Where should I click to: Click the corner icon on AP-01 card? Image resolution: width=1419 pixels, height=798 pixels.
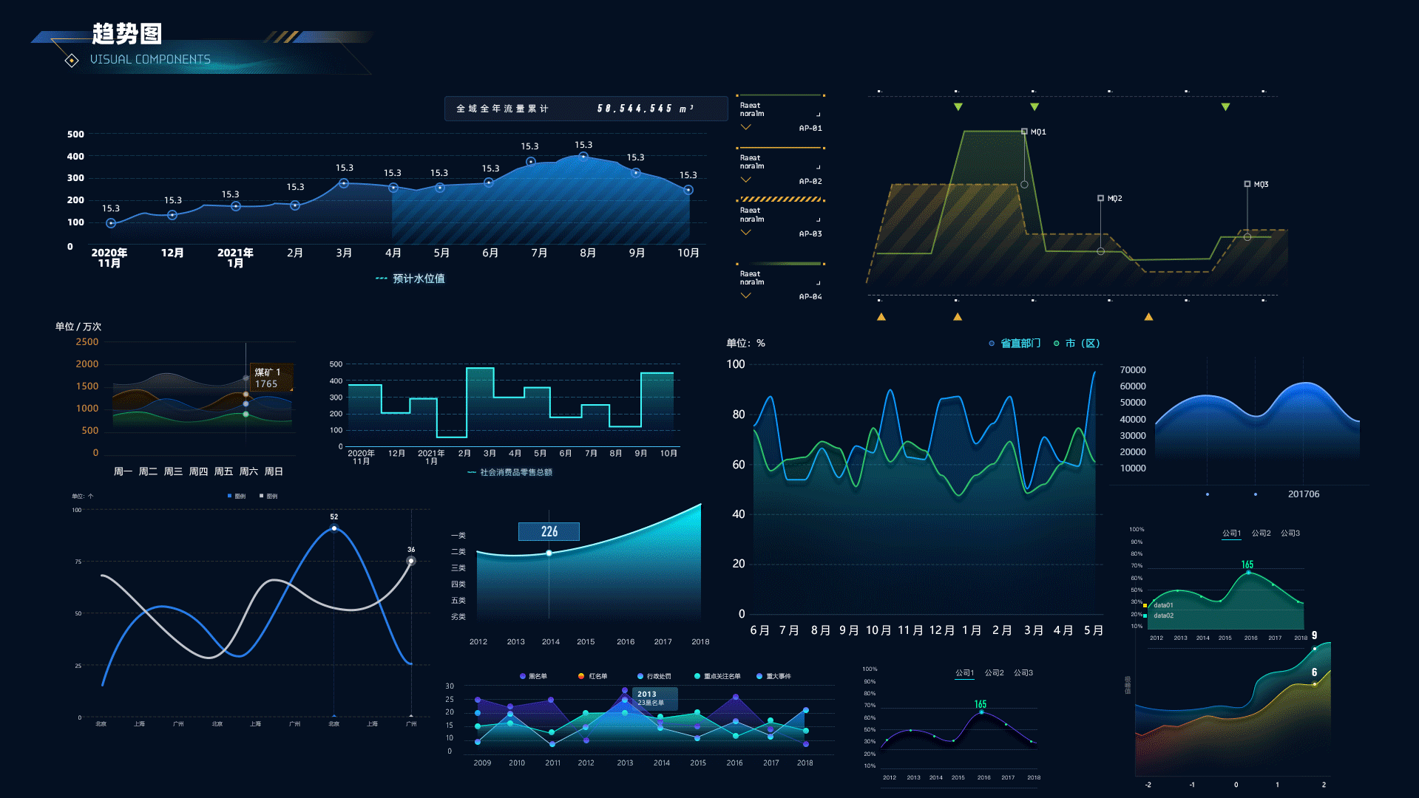[818, 115]
